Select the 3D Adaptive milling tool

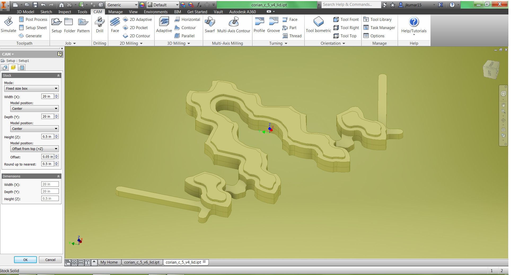click(164, 25)
